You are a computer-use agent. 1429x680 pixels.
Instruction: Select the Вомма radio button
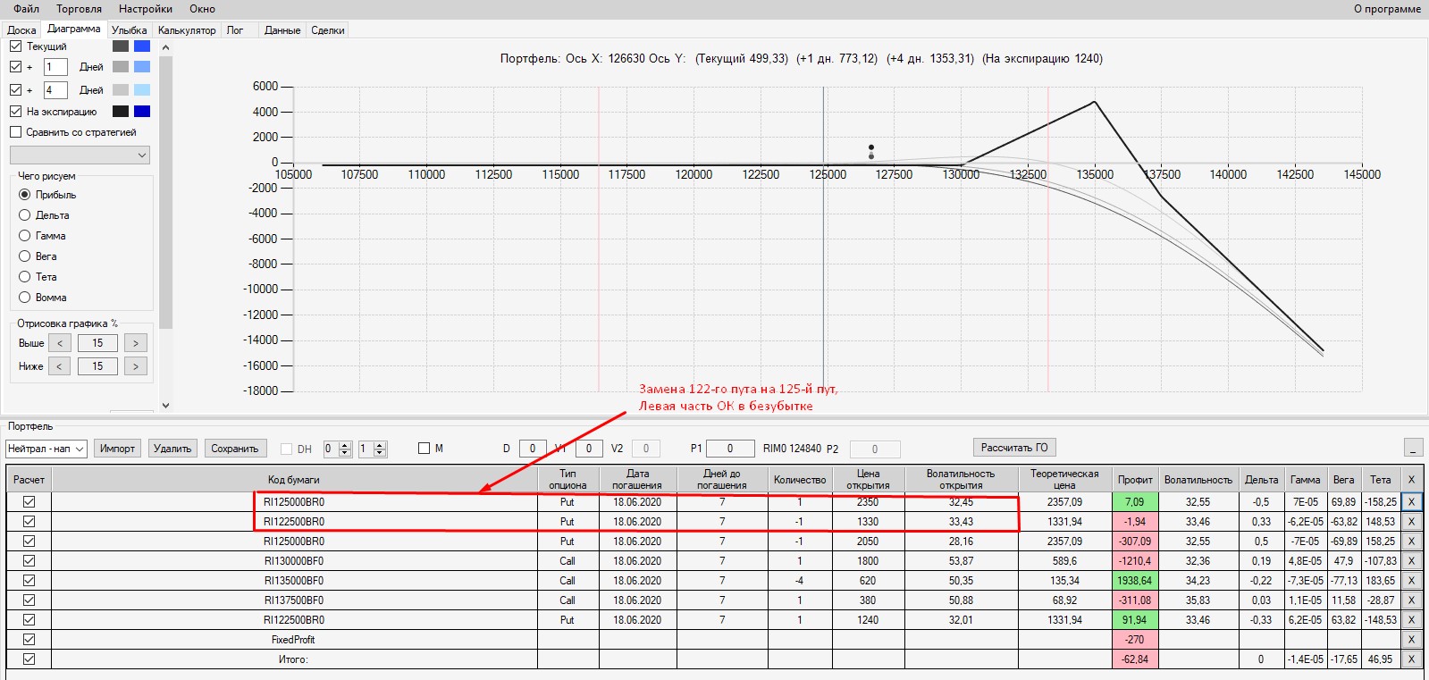[x=25, y=298]
